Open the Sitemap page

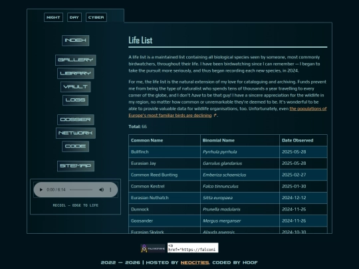pos(76,166)
